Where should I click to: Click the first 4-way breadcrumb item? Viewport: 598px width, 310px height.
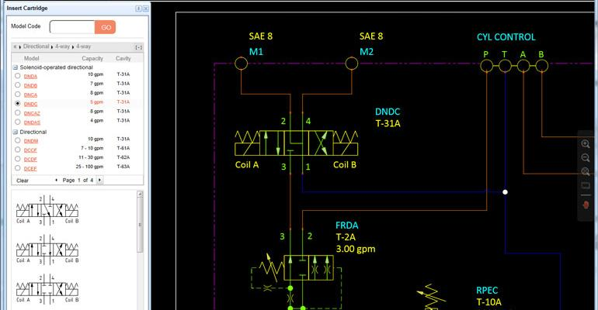click(x=61, y=46)
